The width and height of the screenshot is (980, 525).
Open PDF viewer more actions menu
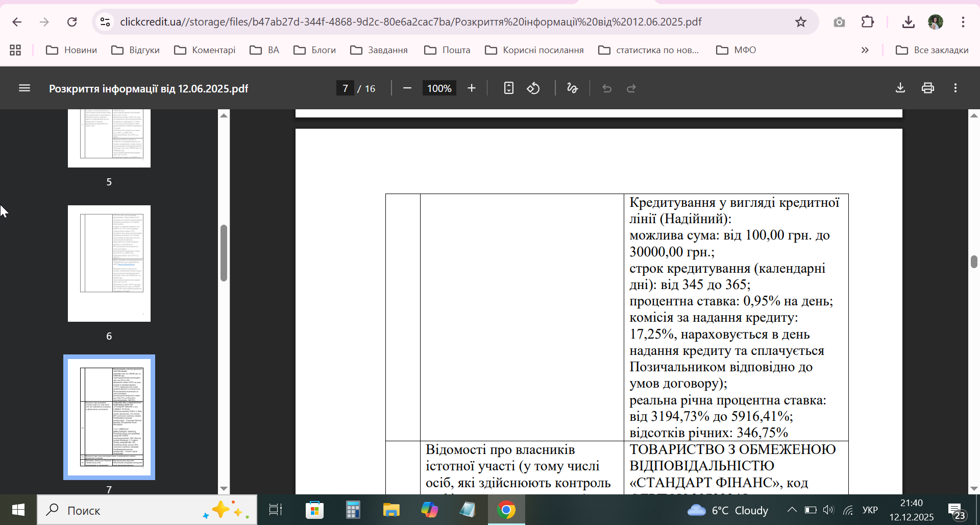(x=955, y=88)
